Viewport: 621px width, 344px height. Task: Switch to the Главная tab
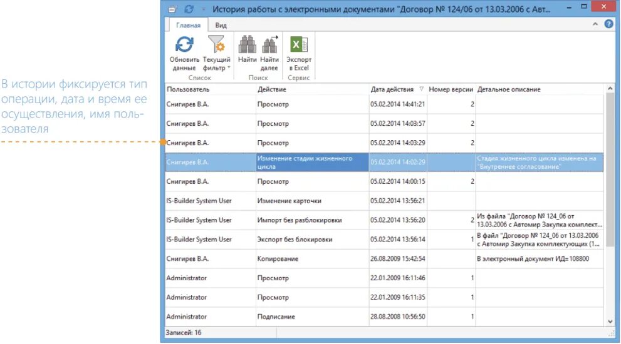(x=188, y=25)
